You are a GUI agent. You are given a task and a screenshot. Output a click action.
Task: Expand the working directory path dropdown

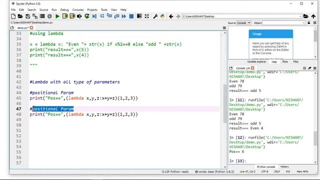coord(300,16)
